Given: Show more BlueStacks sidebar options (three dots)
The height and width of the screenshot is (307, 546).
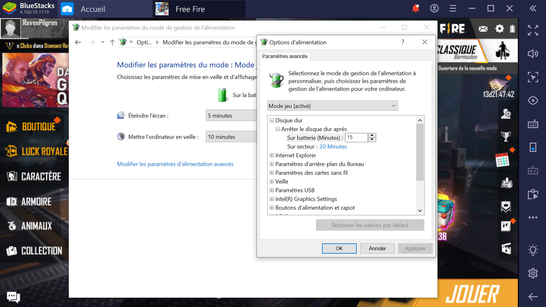Looking at the screenshot, I should pyautogui.click(x=533, y=217).
